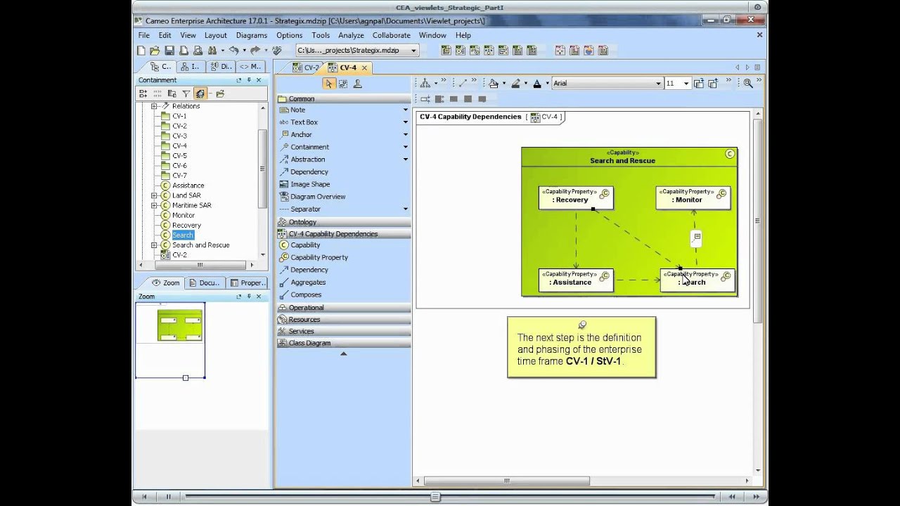The height and width of the screenshot is (506, 900).
Task: Expand the Operational palette group
Action: [343, 308]
